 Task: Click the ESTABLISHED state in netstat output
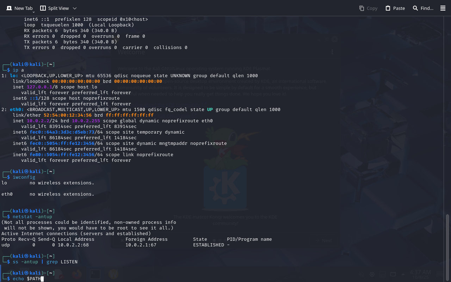tap(209, 245)
